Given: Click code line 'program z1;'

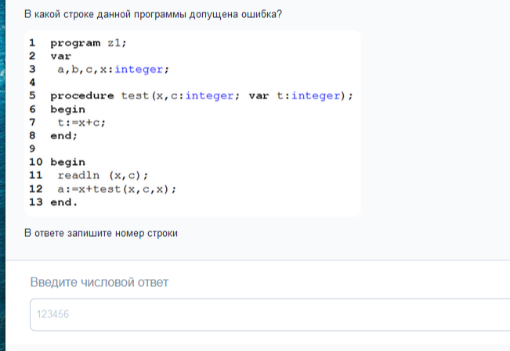Looking at the screenshot, I should point(88,43).
